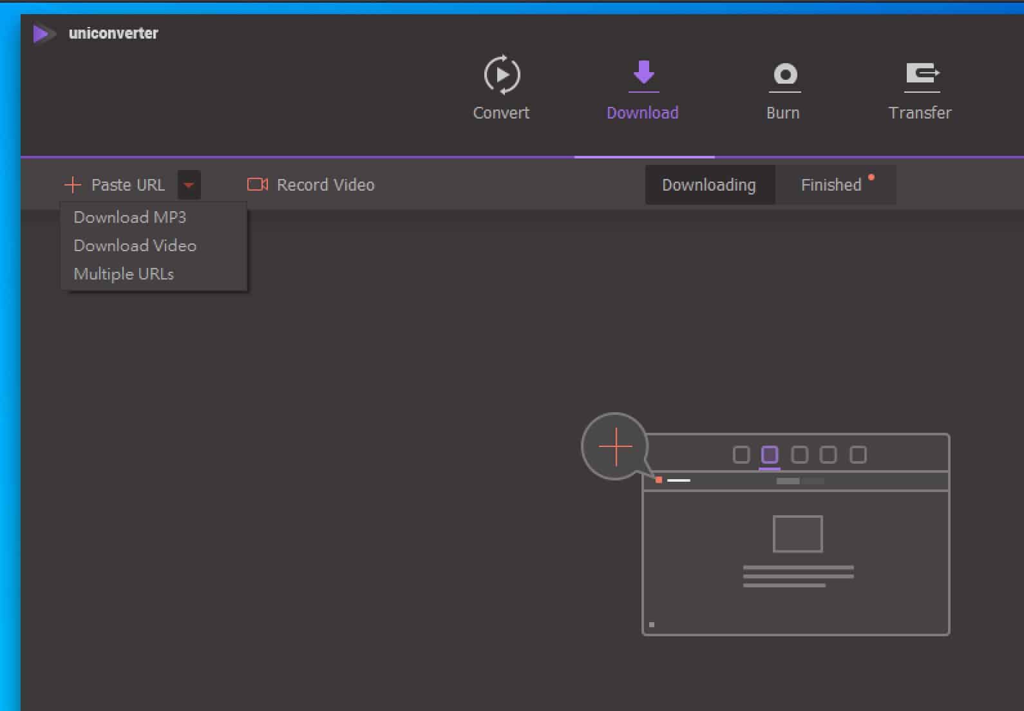Click the Record Video camera icon
The image size is (1024, 711).
point(258,185)
